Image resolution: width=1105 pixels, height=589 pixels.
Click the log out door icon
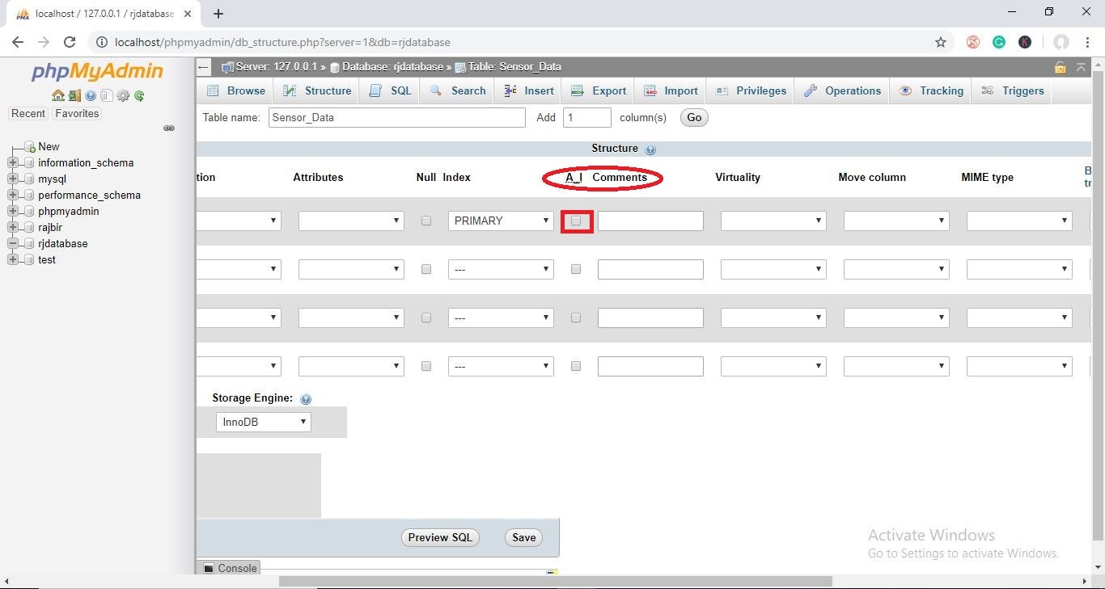[x=74, y=95]
